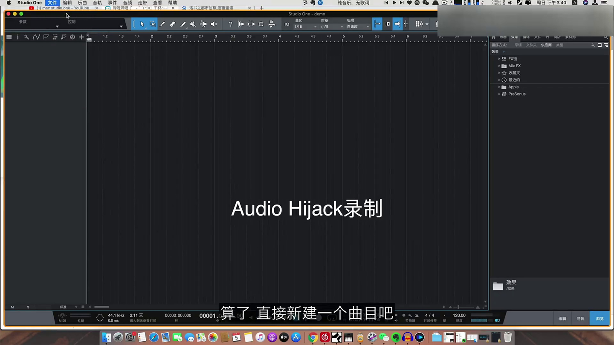Open the 1/16 quantize value dropdown
The height and width of the screenshot is (345, 614).
coord(306,27)
